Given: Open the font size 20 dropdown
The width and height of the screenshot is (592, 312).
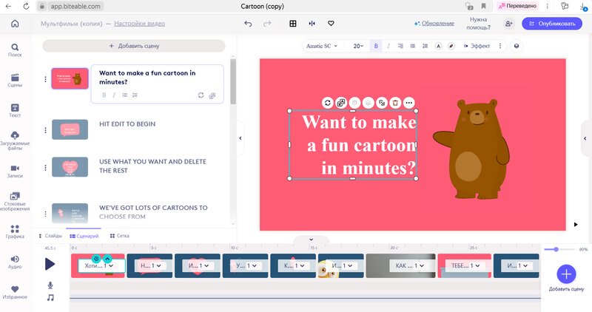Looking at the screenshot, I should [x=359, y=46].
